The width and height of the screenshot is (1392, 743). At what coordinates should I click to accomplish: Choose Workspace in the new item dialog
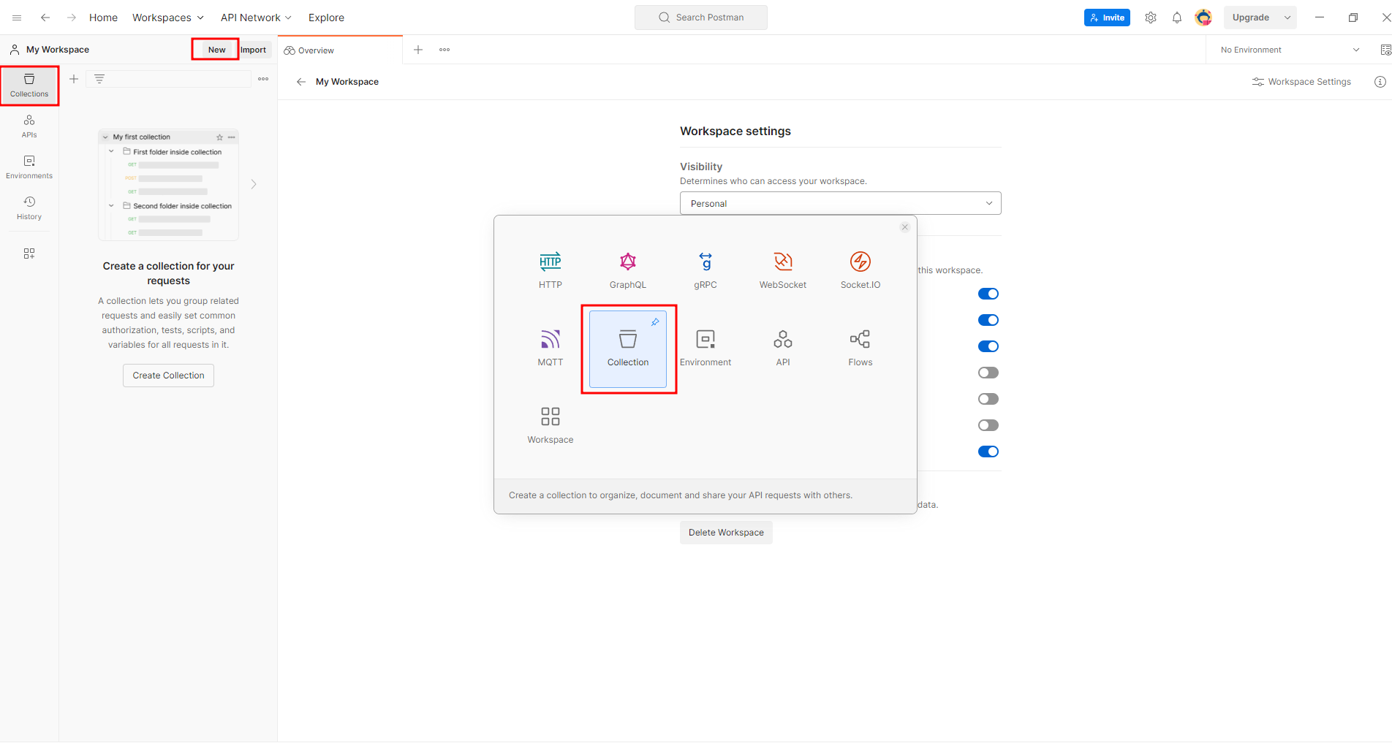(x=551, y=425)
